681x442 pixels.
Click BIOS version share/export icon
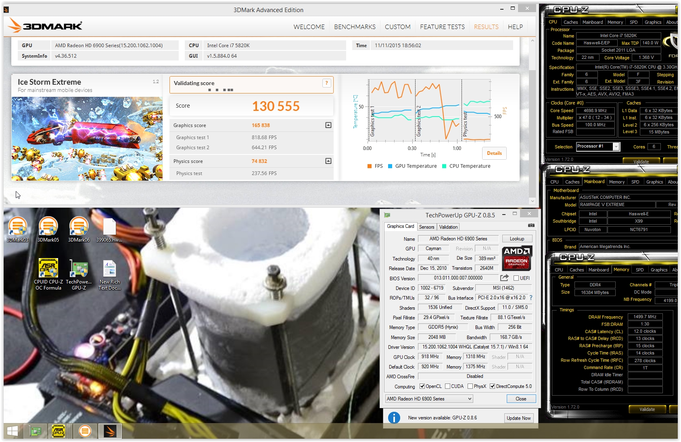point(504,278)
